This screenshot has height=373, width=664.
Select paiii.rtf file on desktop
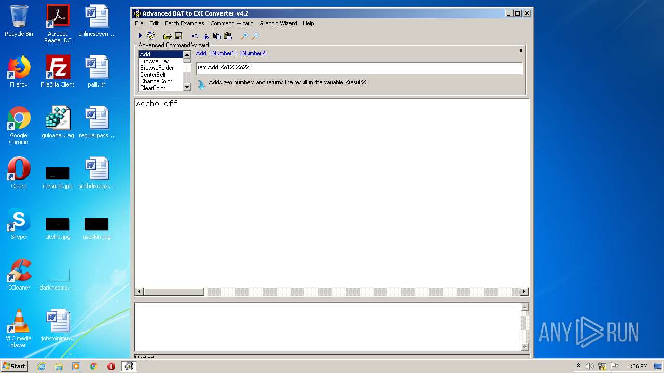coord(96,71)
